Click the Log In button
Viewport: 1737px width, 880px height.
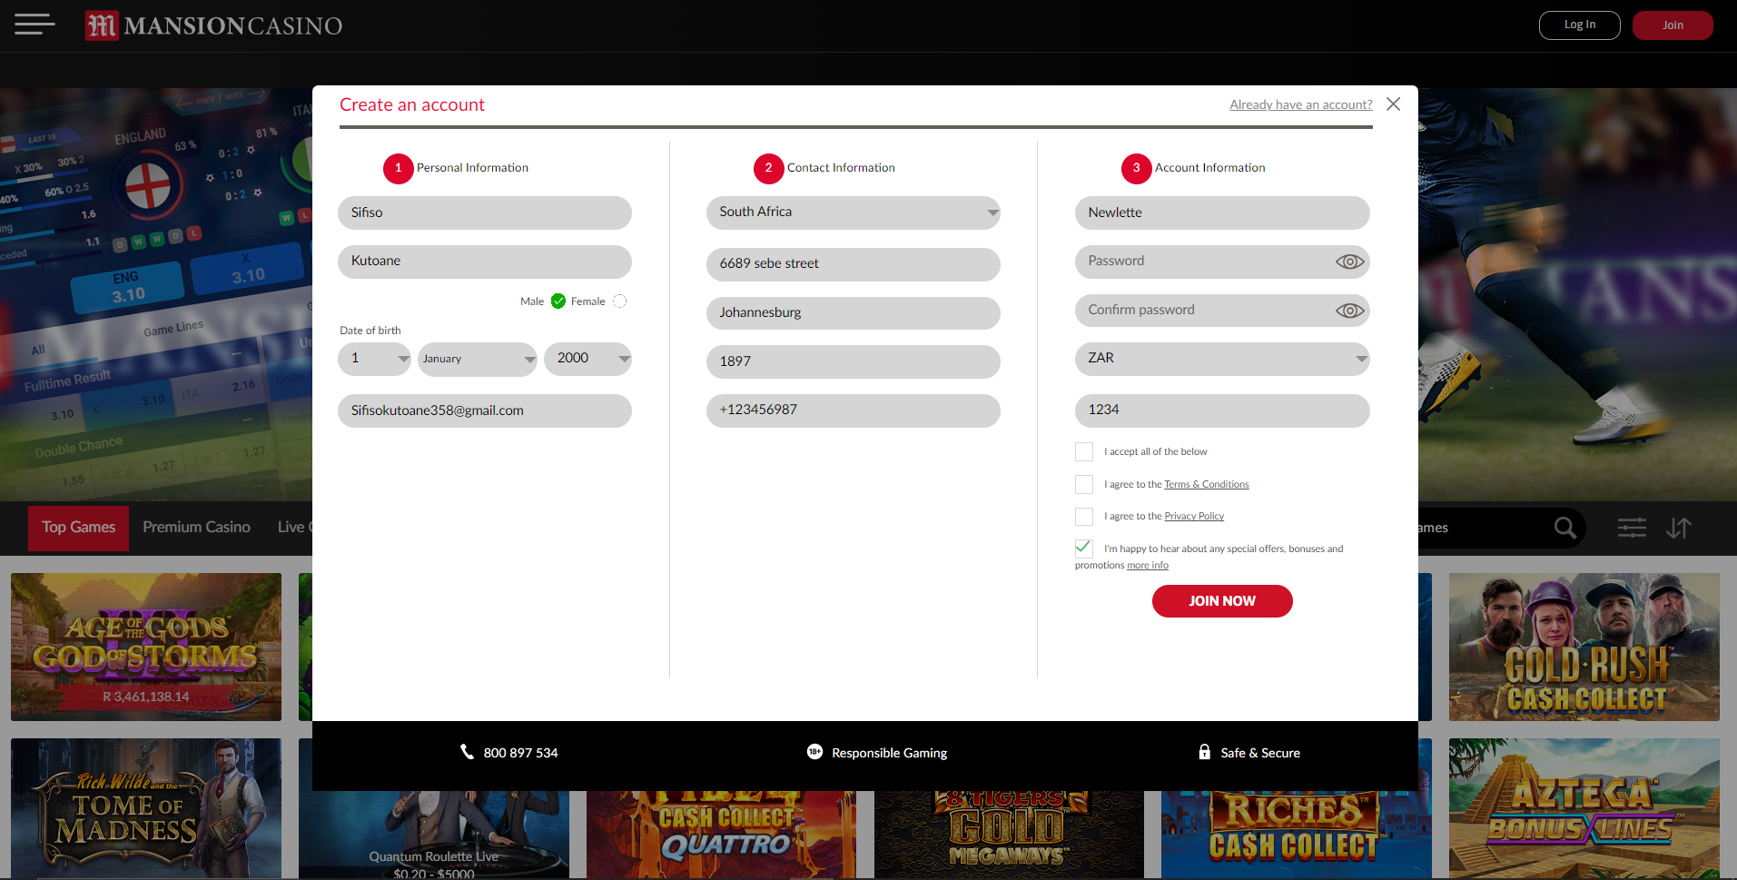click(1580, 25)
